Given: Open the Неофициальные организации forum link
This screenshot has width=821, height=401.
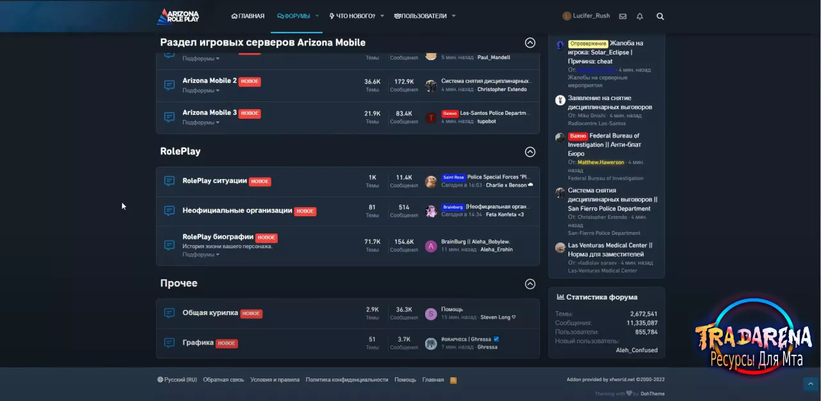Looking at the screenshot, I should [237, 210].
